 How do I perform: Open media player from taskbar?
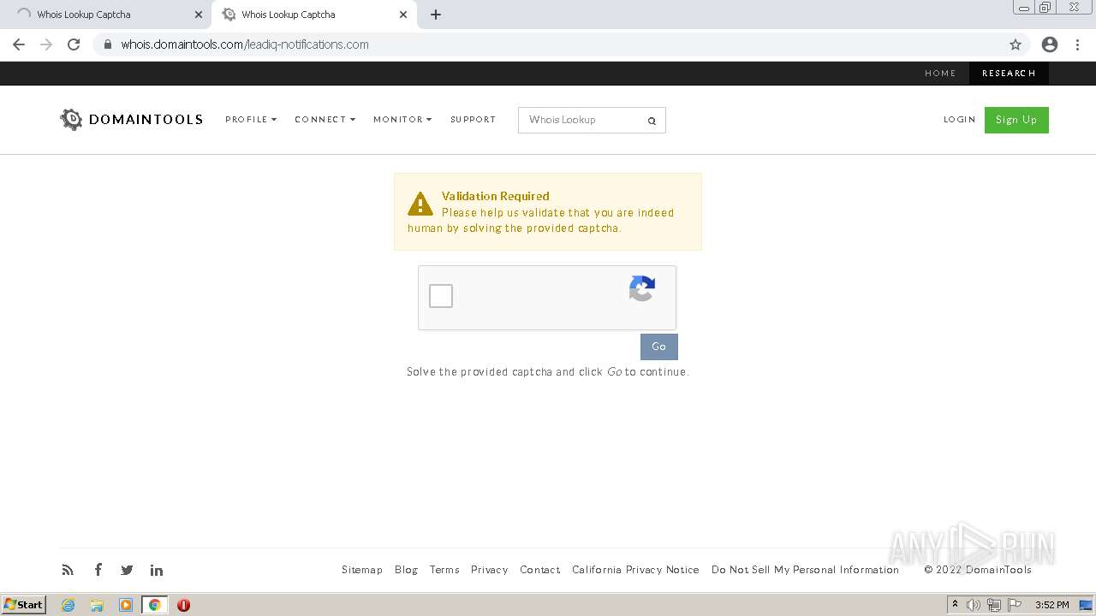pyautogui.click(x=126, y=605)
